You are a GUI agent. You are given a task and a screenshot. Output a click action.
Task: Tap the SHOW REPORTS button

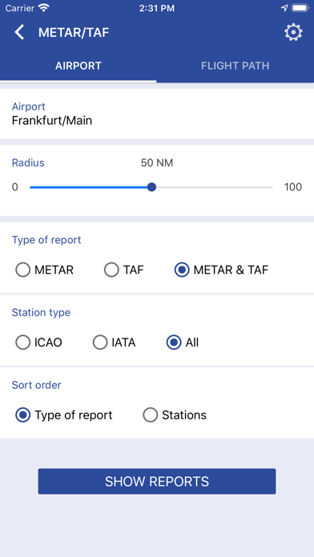coord(157,481)
